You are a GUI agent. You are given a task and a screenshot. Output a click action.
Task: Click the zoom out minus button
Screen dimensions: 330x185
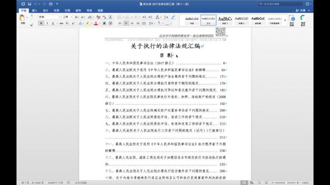(x=273, y=183)
